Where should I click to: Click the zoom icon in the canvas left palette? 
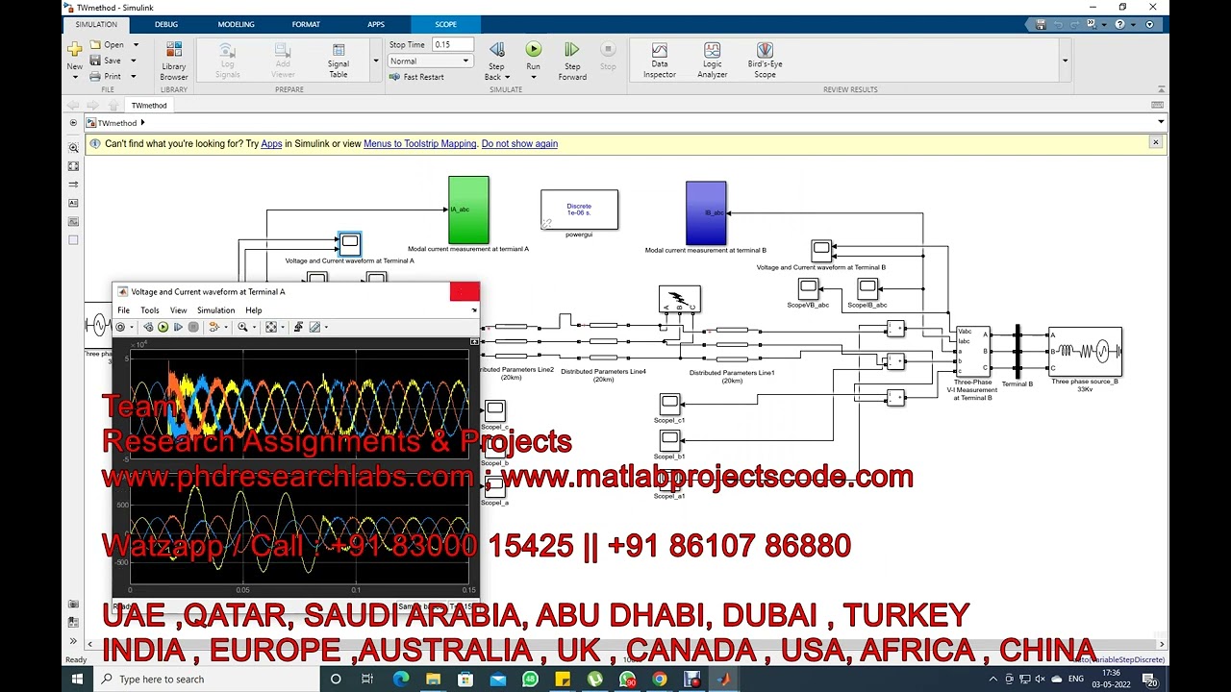coord(73,148)
